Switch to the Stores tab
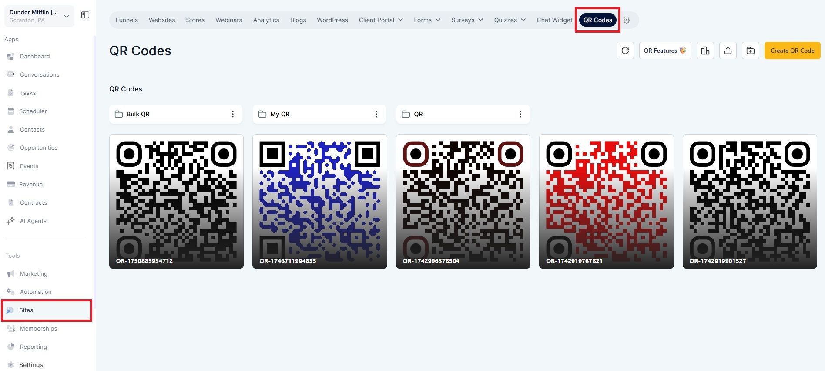 [195, 20]
